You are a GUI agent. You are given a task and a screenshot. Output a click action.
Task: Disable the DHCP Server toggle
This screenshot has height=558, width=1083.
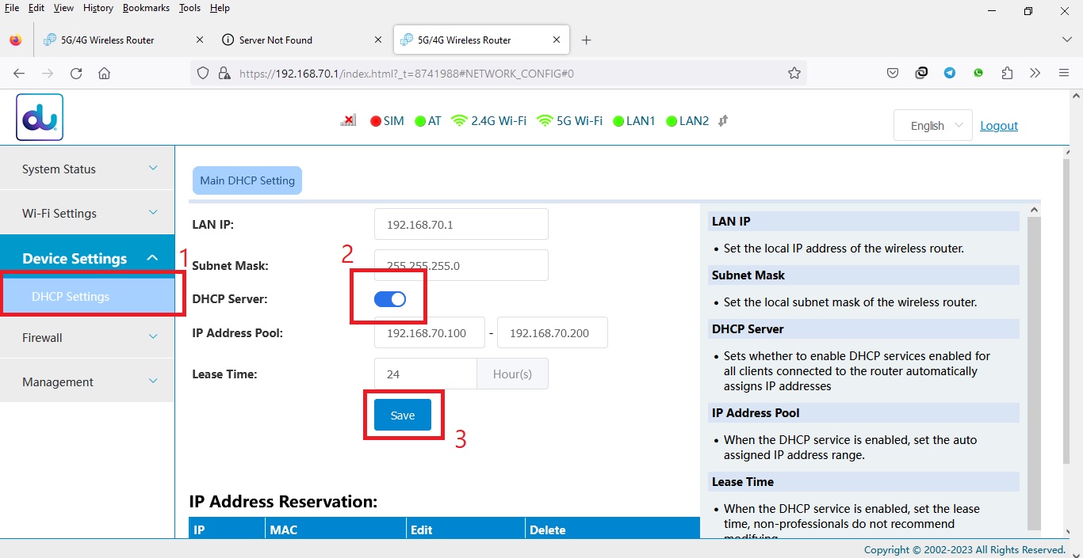[390, 299]
